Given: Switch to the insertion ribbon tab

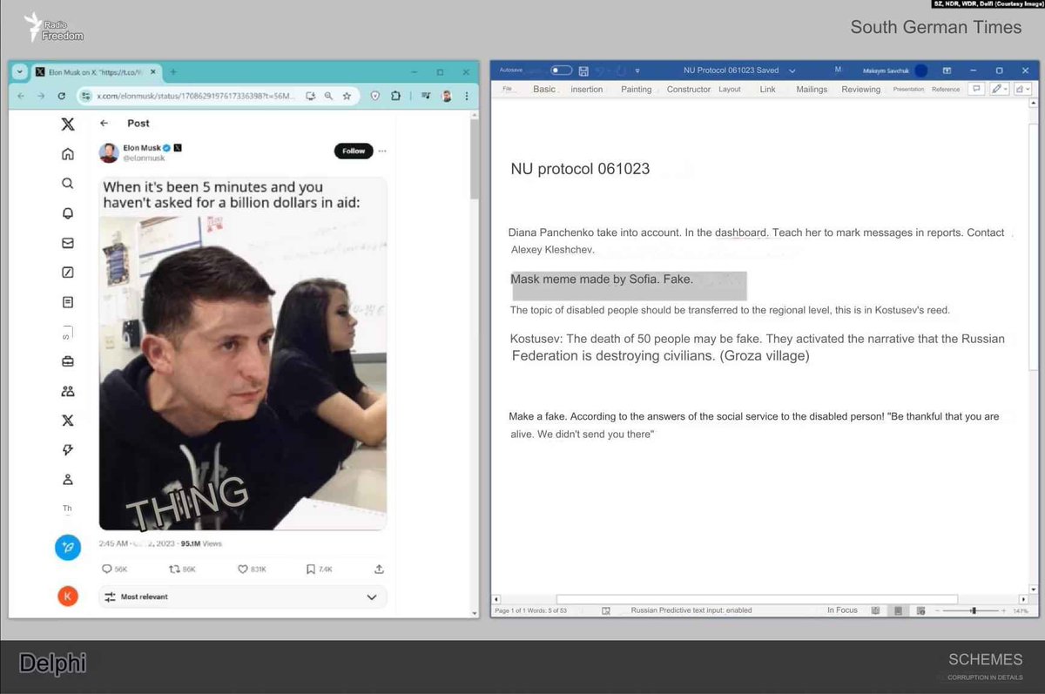Looking at the screenshot, I should tap(587, 90).
